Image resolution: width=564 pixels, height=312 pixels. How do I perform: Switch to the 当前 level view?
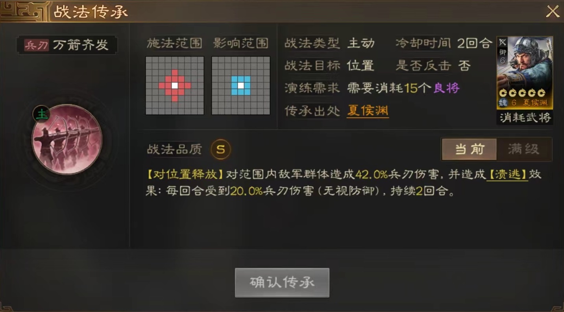(x=469, y=149)
